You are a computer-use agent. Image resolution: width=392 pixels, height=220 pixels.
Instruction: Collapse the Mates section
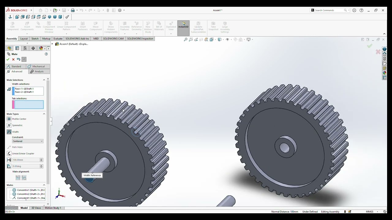(x=44, y=185)
